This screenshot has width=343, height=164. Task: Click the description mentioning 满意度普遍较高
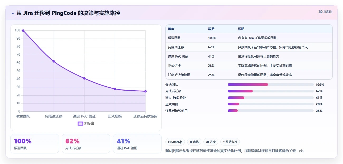(x=265, y=75)
